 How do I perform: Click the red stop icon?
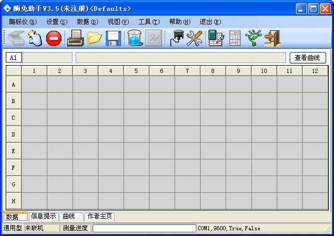54,38
